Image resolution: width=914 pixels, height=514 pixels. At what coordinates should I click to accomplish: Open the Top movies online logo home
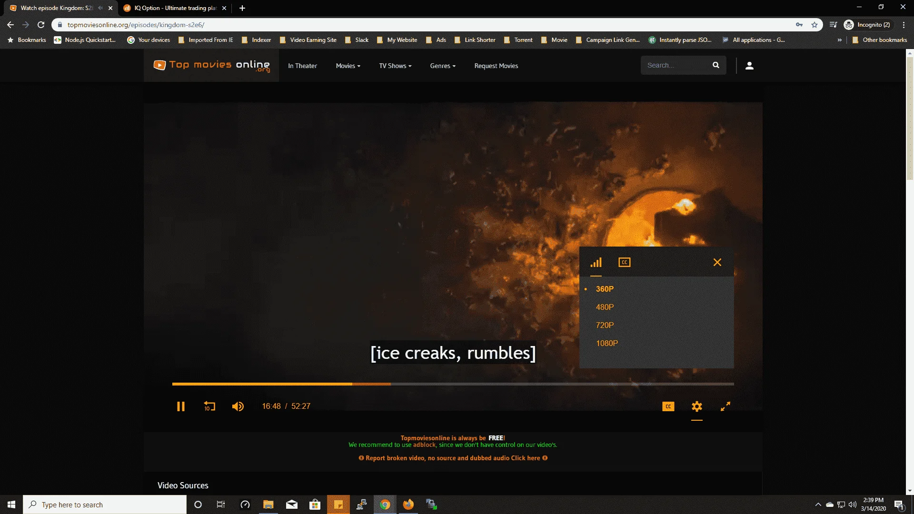tap(211, 66)
